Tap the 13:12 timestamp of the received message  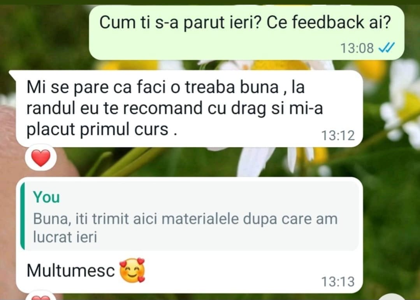click(338, 135)
